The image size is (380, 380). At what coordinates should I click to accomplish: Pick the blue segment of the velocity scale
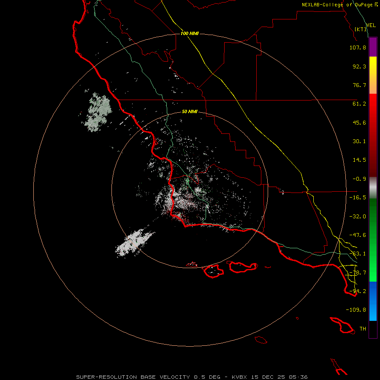pyautogui.click(x=373, y=301)
